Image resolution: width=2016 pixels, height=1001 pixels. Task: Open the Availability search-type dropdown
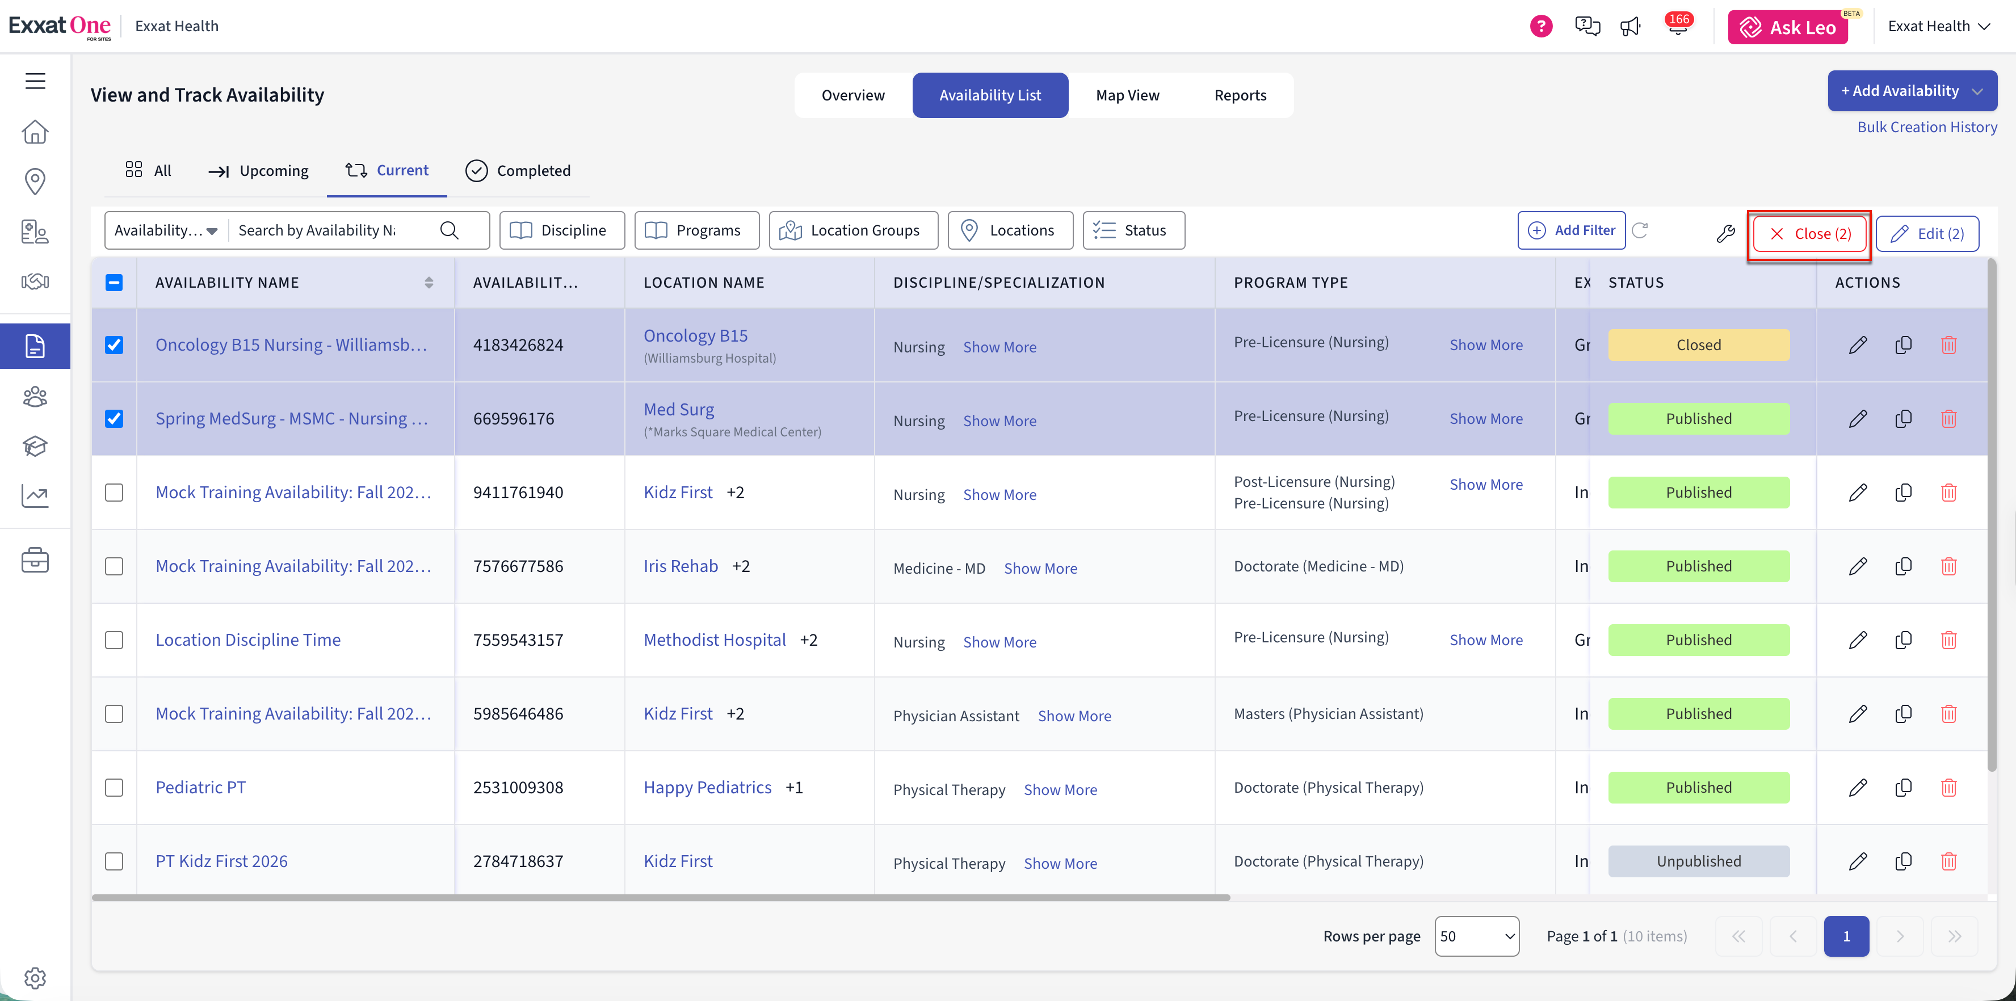[166, 230]
